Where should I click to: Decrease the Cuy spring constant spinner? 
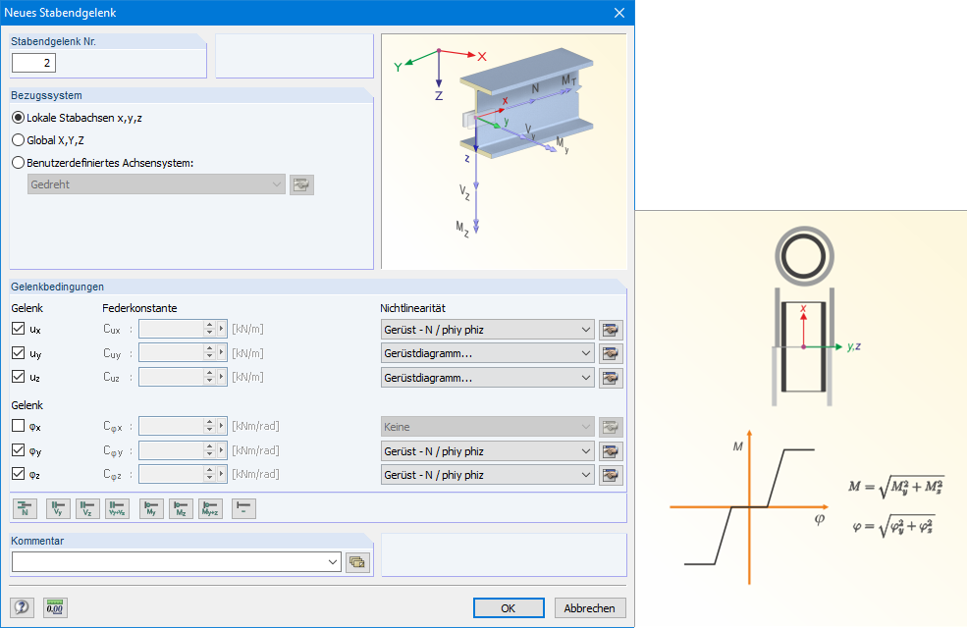click(210, 356)
